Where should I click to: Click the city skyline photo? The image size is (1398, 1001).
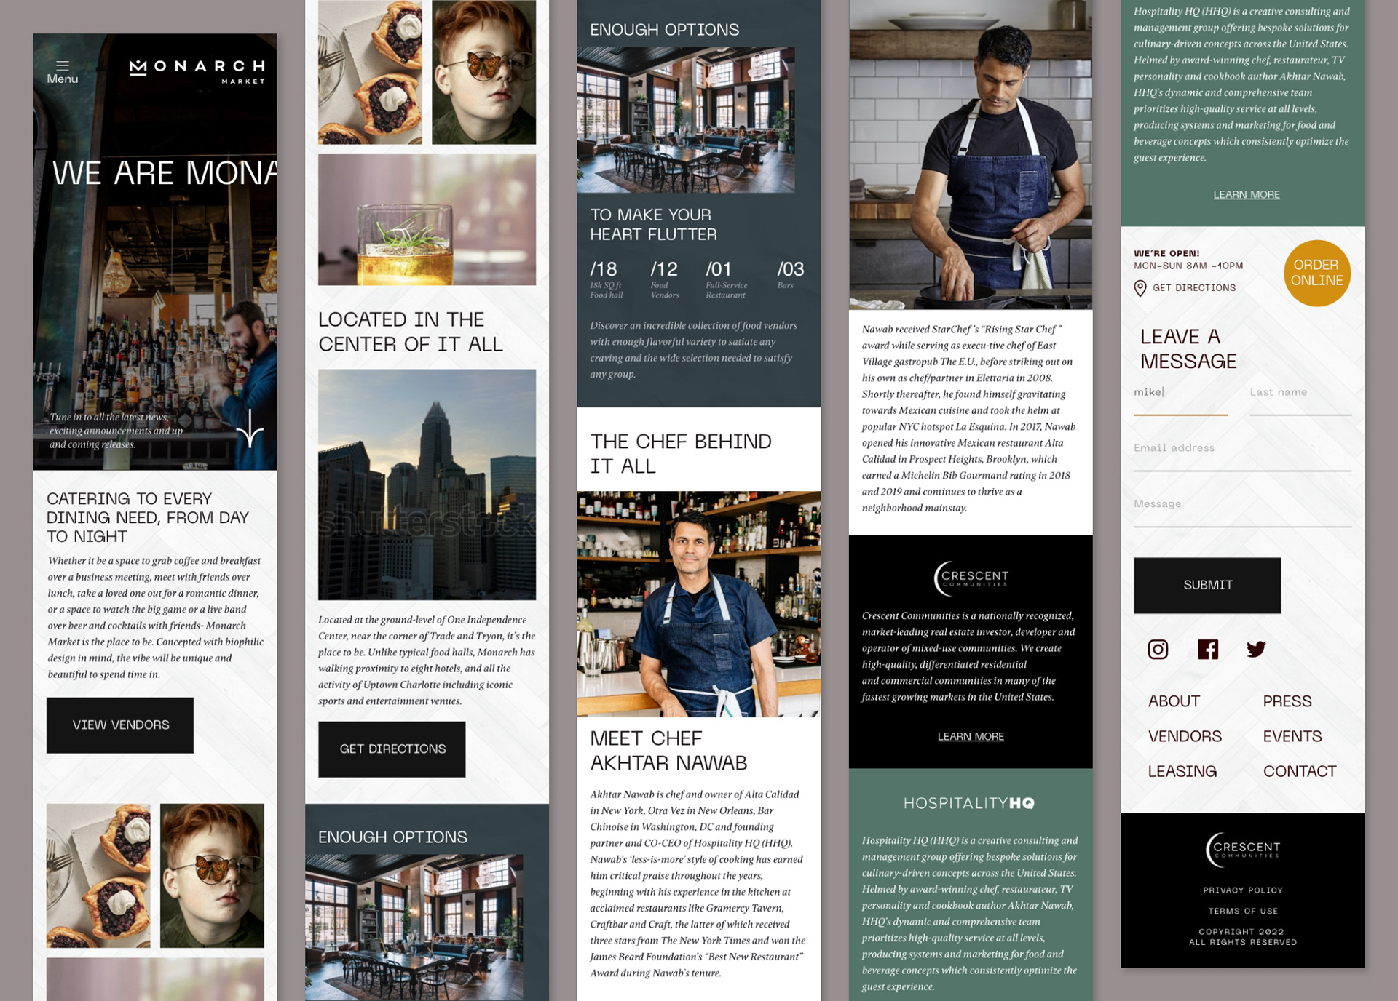427,484
